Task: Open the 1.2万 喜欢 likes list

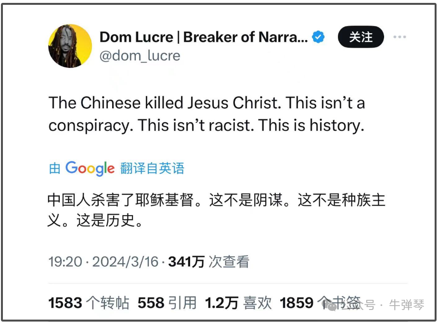Action: (238, 303)
